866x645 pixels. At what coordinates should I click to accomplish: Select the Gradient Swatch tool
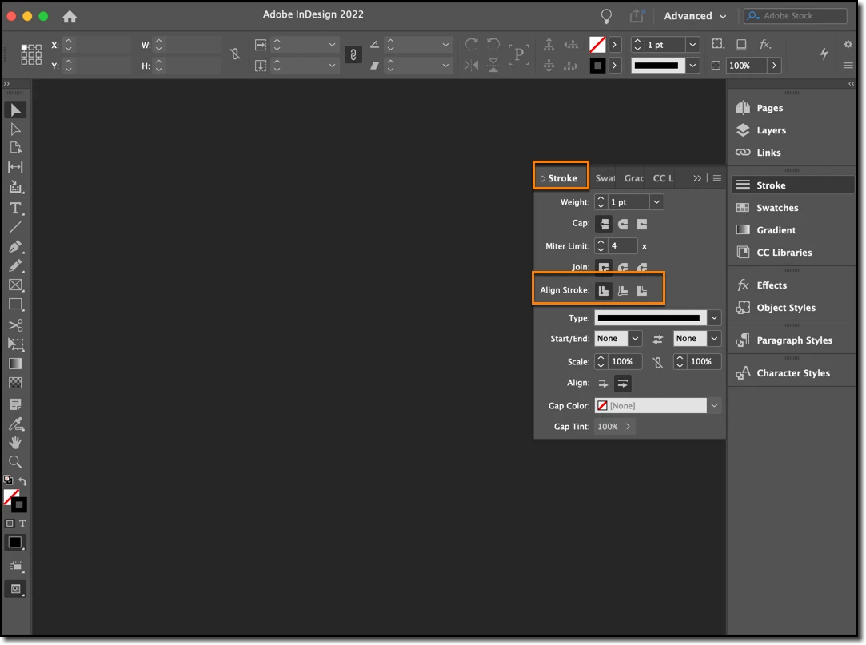click(x=15, y=364)
